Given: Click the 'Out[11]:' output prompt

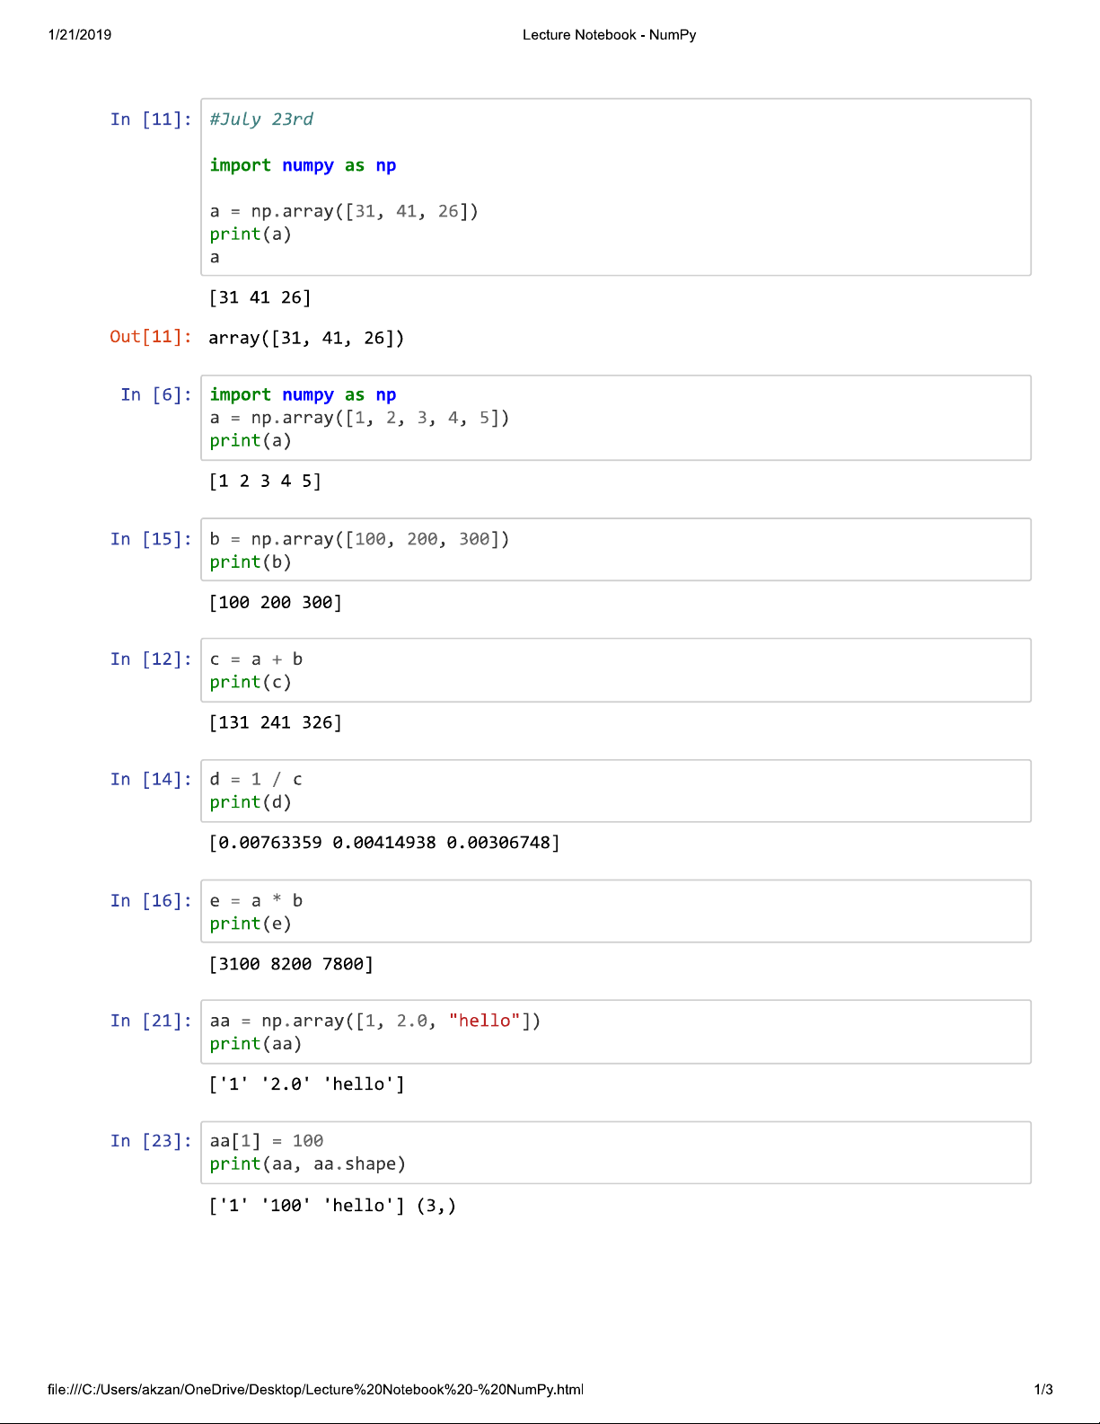Looking at the screenshot, I should (x=151, y=337).
